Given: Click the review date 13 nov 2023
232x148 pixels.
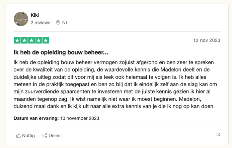Looking at the screenshot, I should point(207,40).
